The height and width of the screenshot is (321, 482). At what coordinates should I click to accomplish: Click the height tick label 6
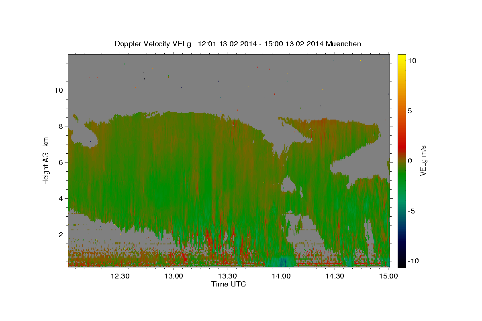coord(61,162)
